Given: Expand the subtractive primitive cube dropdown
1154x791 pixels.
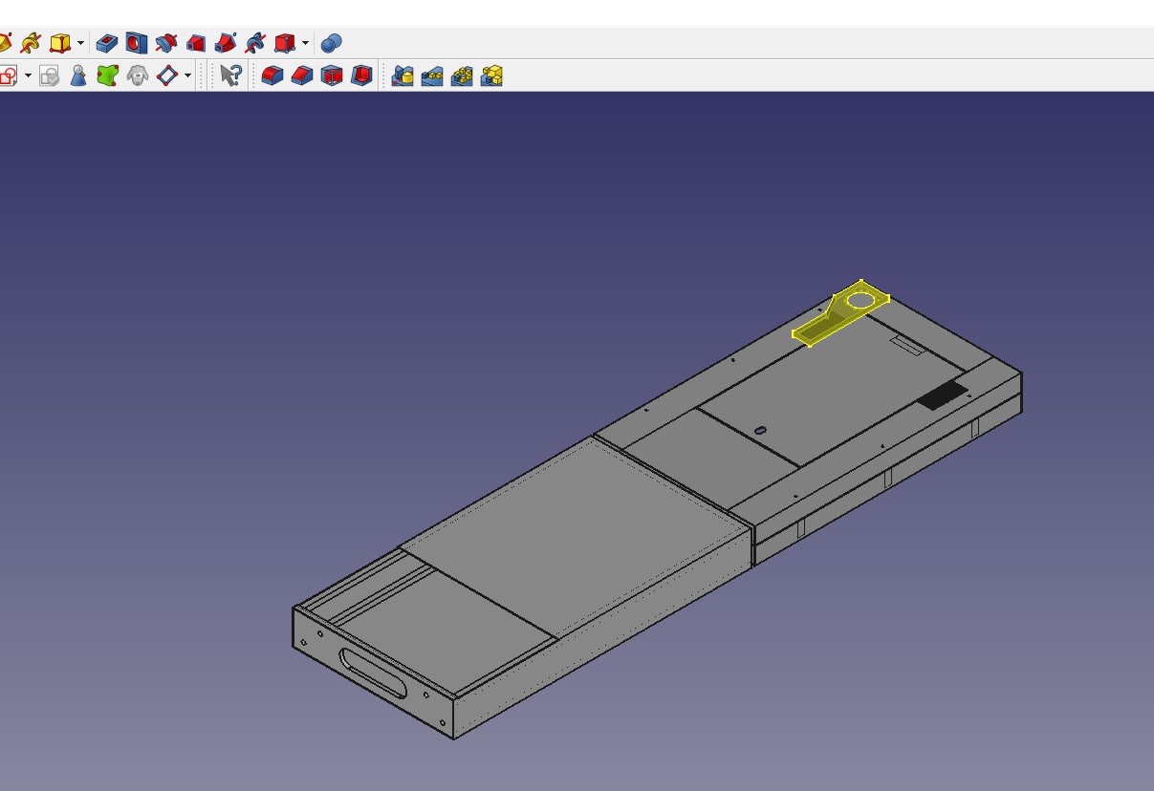Looking at the screenshot, I should coord(305,43).
